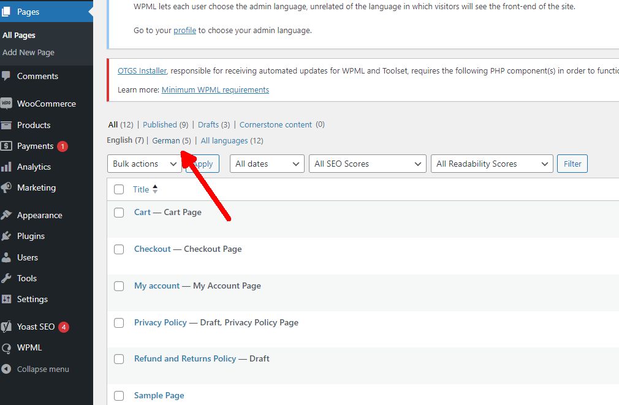The image size is (619, 405).
Task: Select All Pages in the sidebar submenu
Action: (x=19, y=35)
